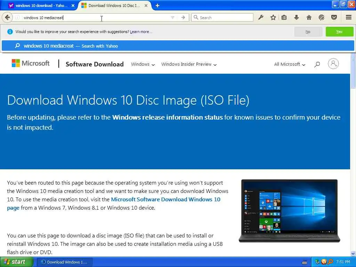
Task: Click the keyboard icon in taskbar
Action: click(305, 262)
